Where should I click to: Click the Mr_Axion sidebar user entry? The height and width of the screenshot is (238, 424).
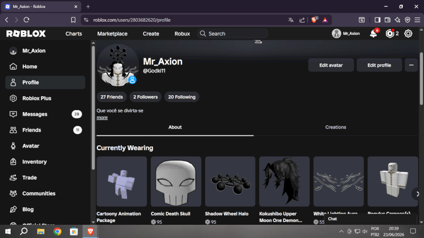pyautogui.click(x=45, y=51)
